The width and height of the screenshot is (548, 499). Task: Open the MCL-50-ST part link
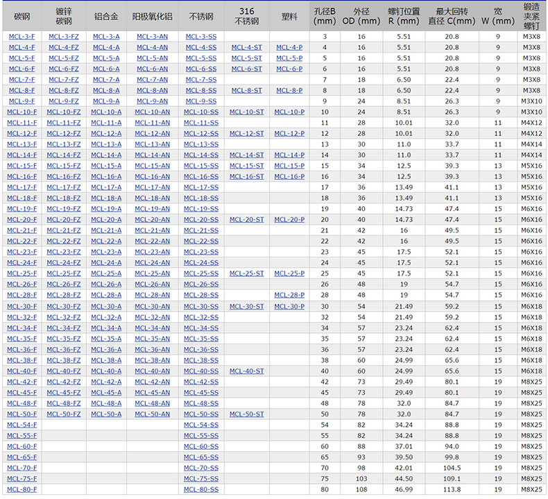point(246,414)
